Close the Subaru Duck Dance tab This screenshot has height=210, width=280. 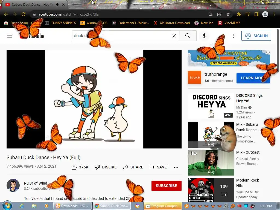tap(63, 5)
